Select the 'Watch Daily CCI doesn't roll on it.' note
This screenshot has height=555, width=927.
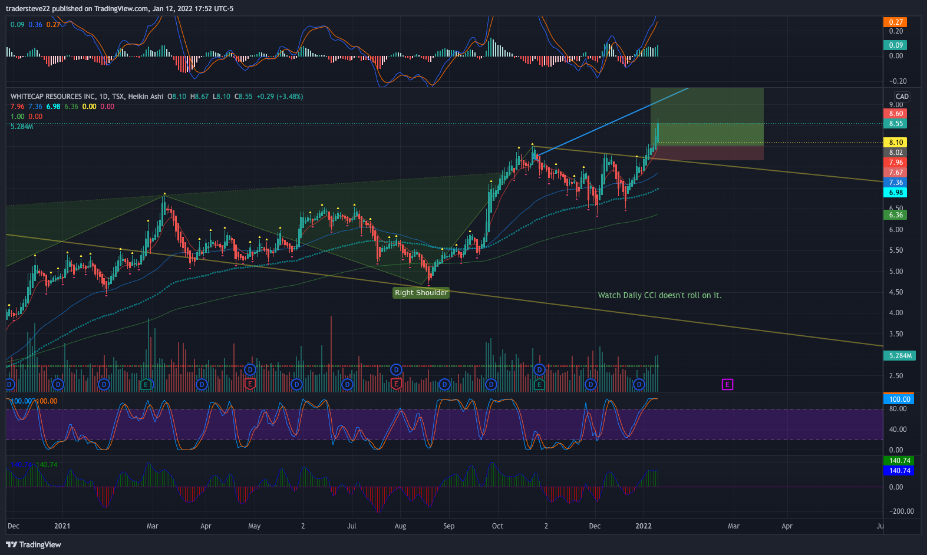(x=659, y=295)
